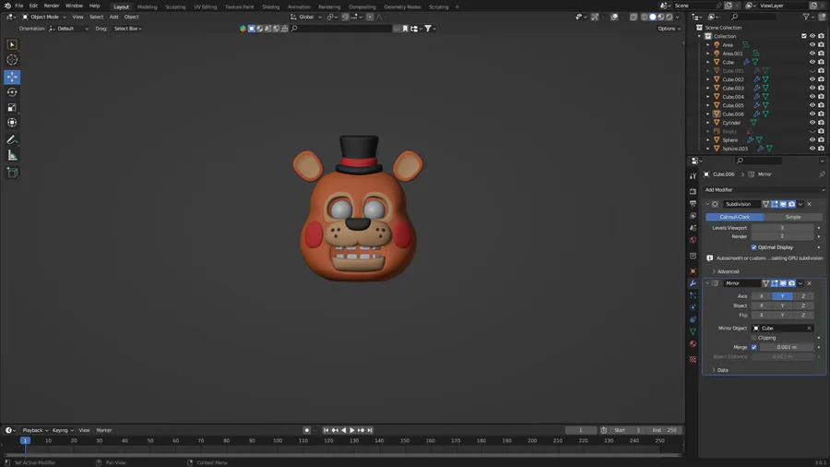
Task: Expand the Data section of Mirror
Action: point(722,370)
